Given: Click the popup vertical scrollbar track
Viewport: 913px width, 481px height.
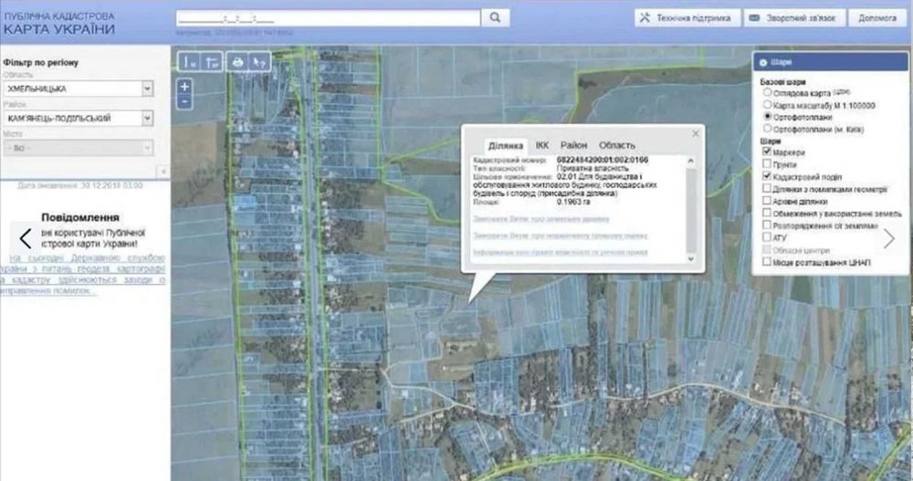Looking at the screenshot, I should click(x=691, y=210).
